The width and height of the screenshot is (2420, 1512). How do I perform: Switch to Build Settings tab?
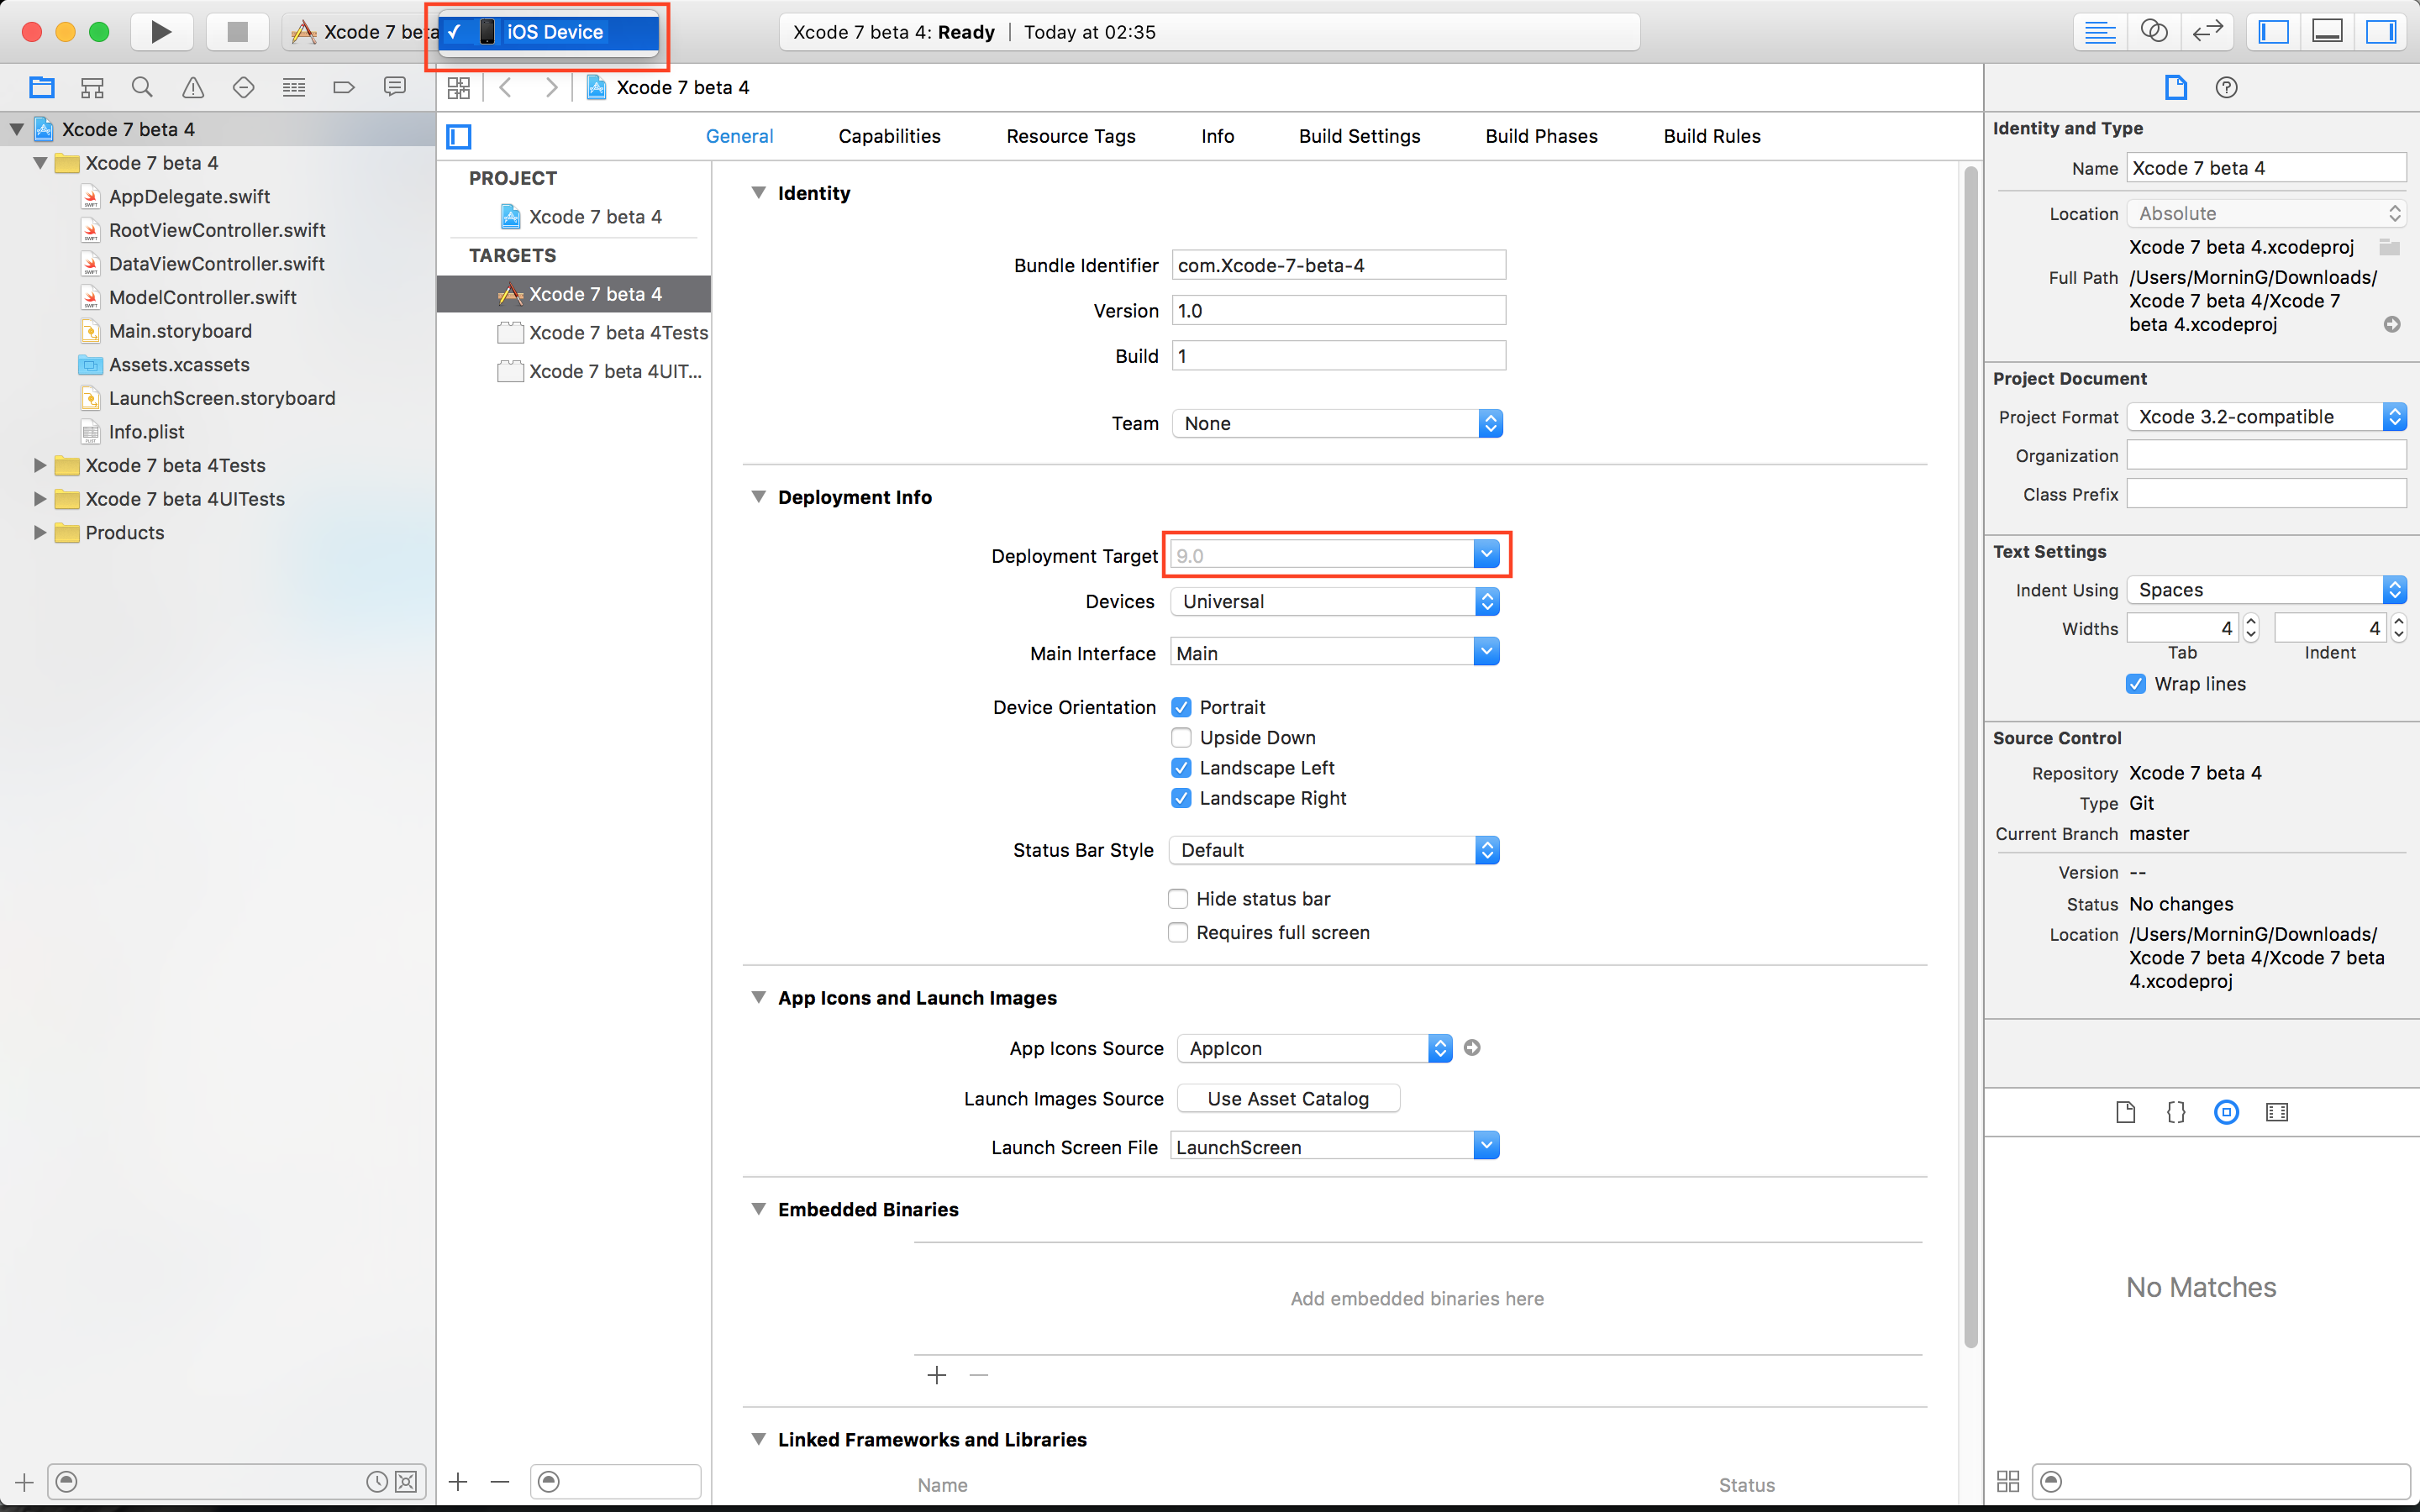click(x=1357, y=136)
